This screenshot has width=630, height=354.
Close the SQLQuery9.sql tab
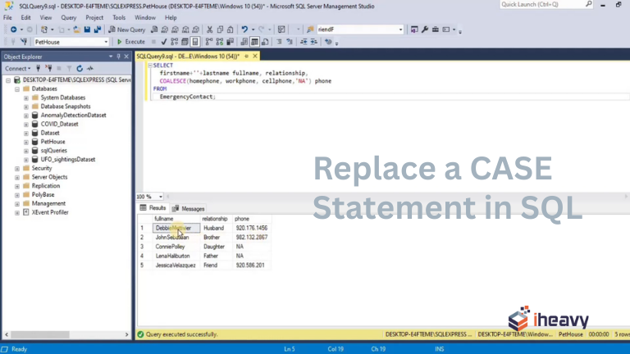coord(255,57)
